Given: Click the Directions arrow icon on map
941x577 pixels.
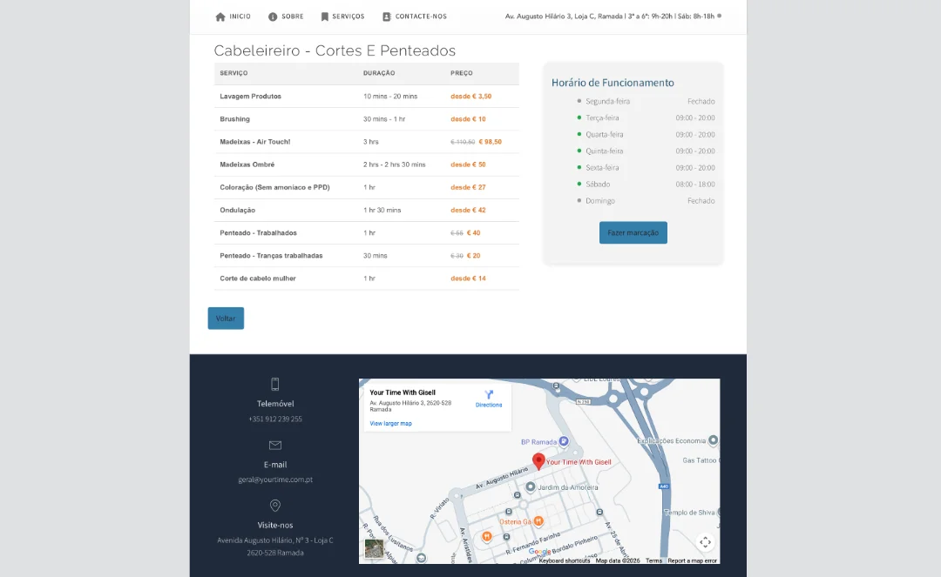Looking at the screenshot, I should [489, 395].
